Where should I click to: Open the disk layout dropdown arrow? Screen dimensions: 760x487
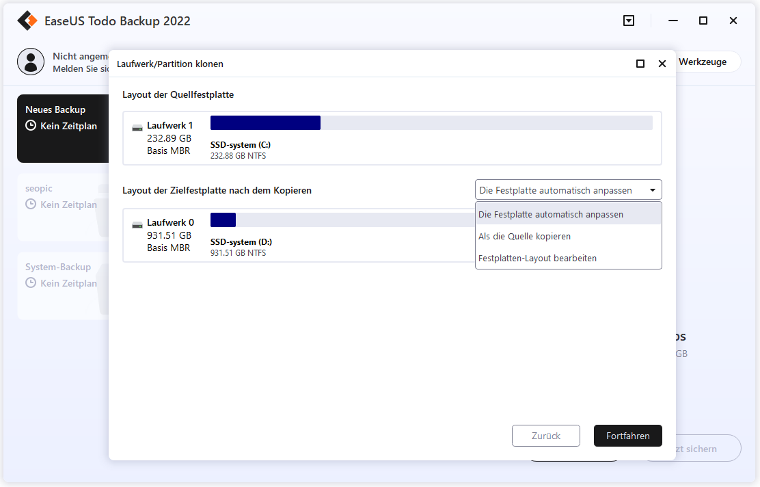653,190
